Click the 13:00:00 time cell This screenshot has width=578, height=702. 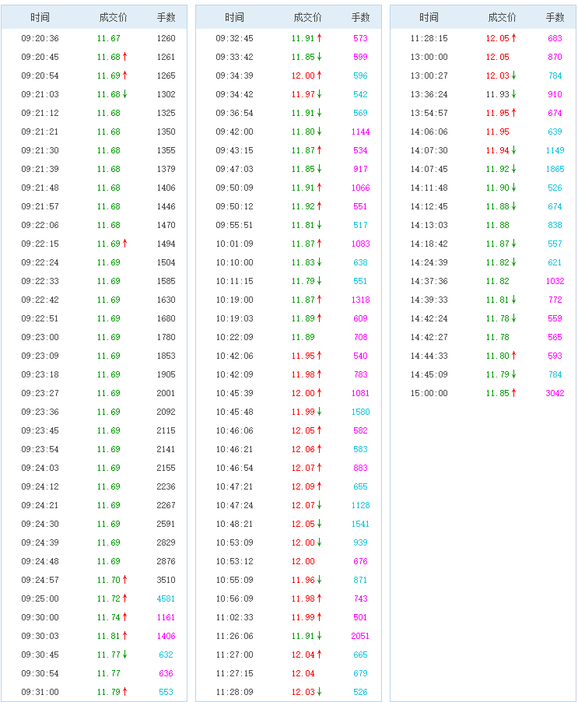[x=429, y=57]
